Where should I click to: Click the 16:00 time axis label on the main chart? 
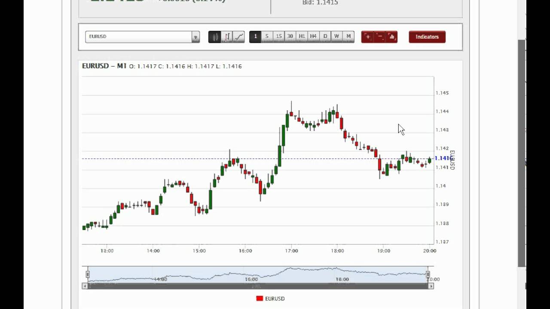pos(245,251)
